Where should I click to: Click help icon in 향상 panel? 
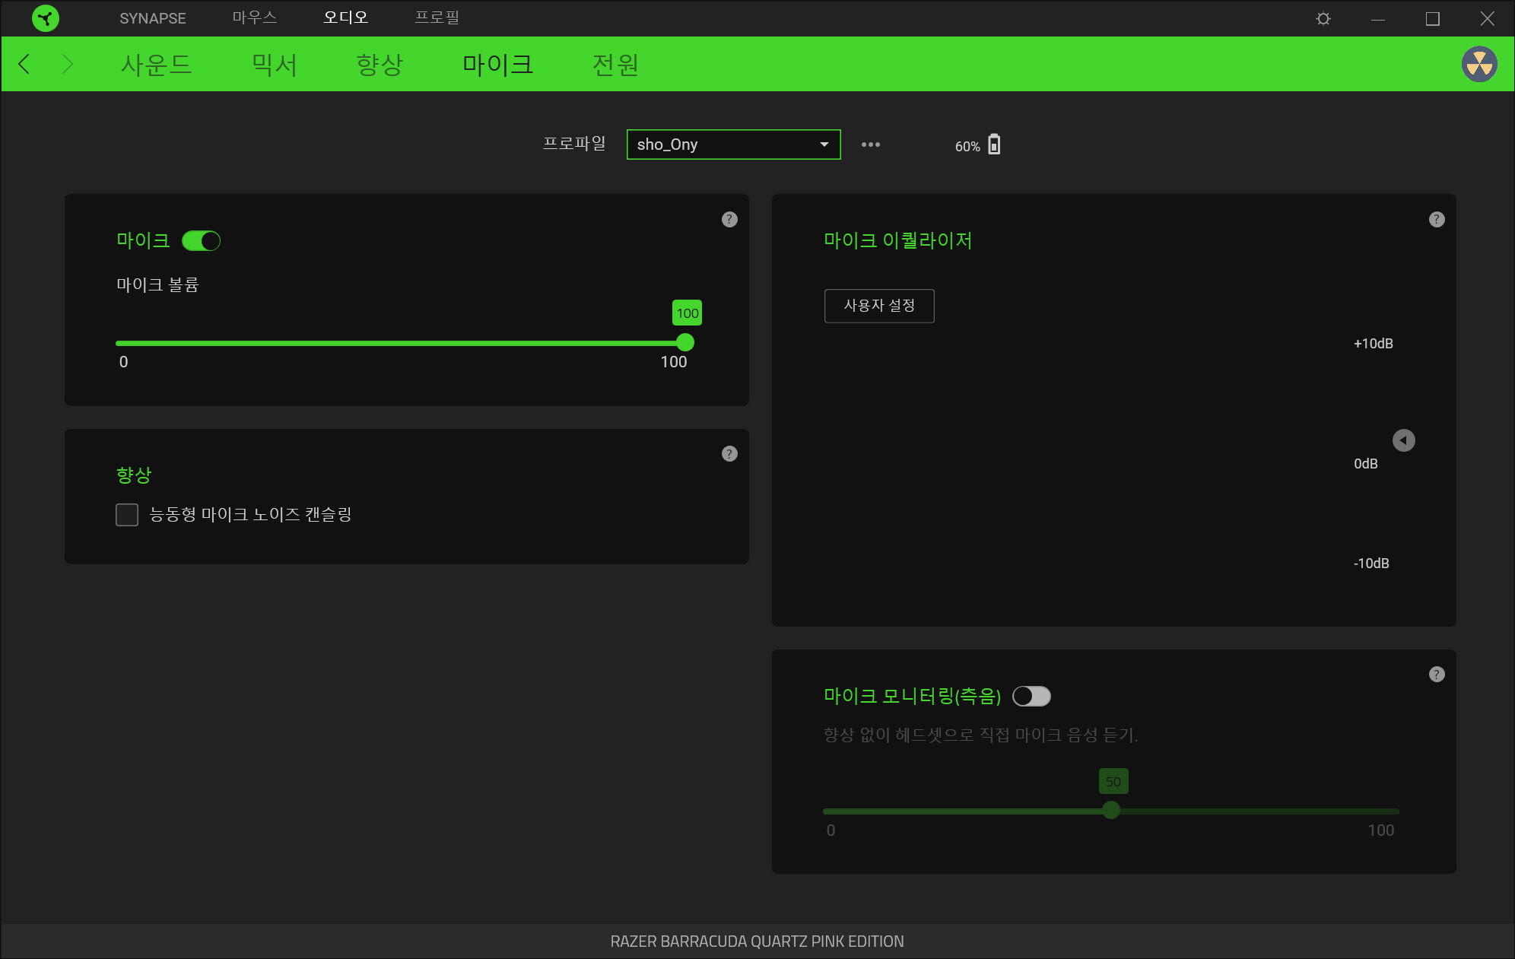[729, 454]
